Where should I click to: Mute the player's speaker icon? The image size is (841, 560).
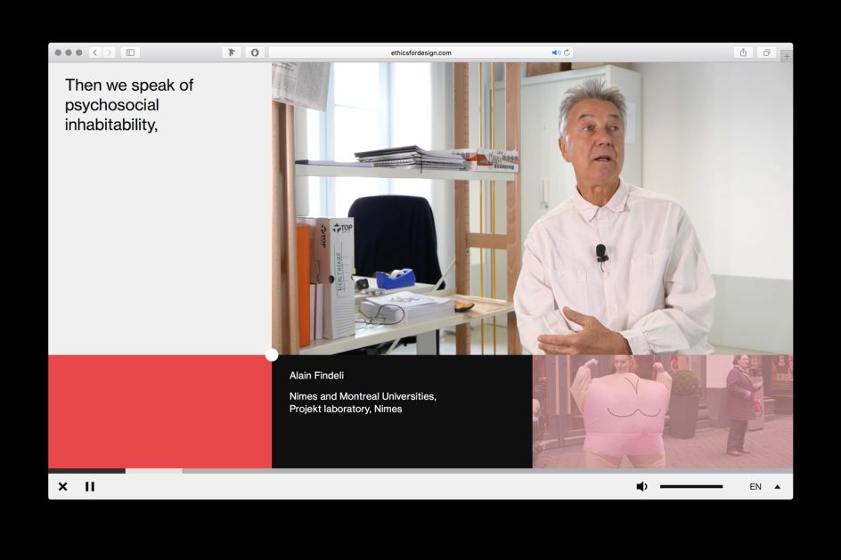[641, 486]
